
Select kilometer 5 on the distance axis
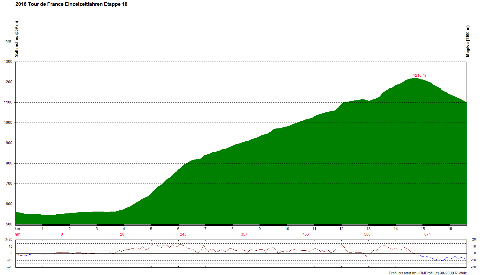pyautogui.click(x=151, y=229)
